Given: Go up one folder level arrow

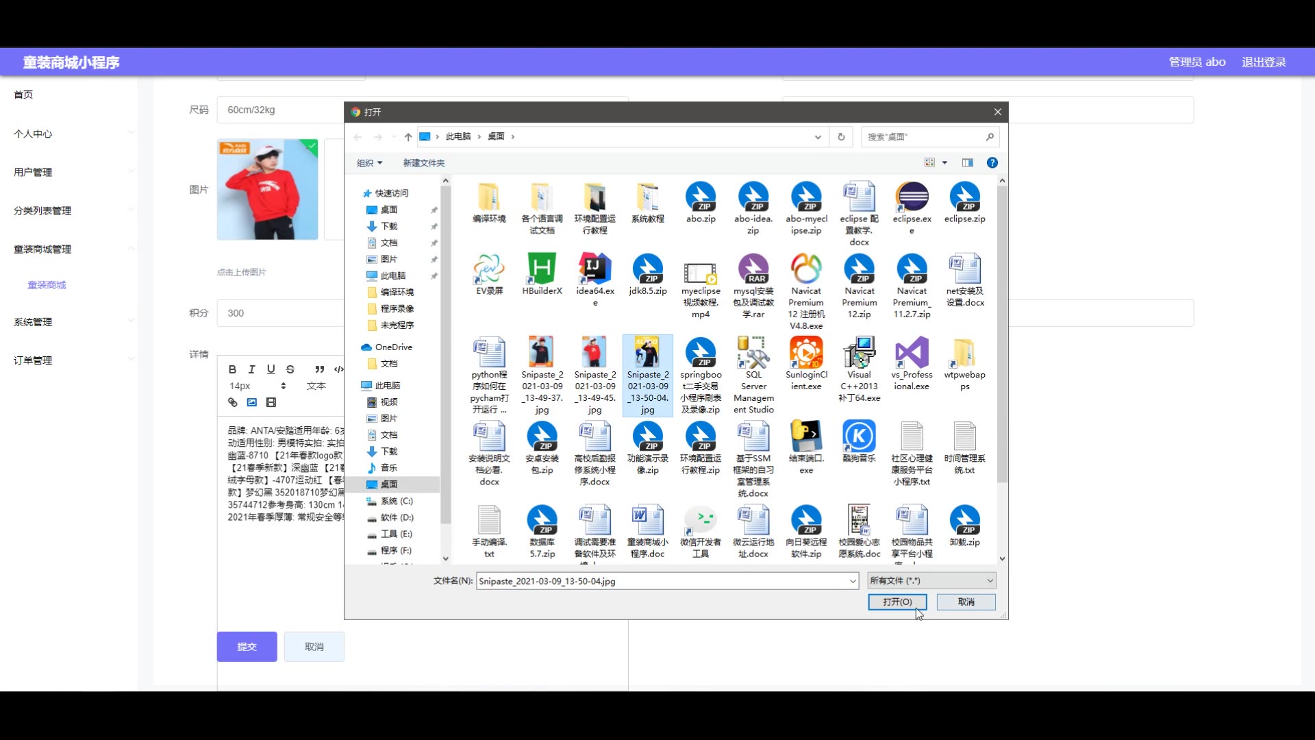Looking at the screenshot, I should [408, 136].
